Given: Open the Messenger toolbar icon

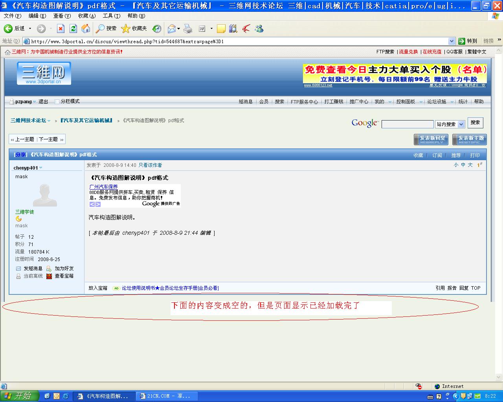Looking at the screenshot, I should 259,29.
